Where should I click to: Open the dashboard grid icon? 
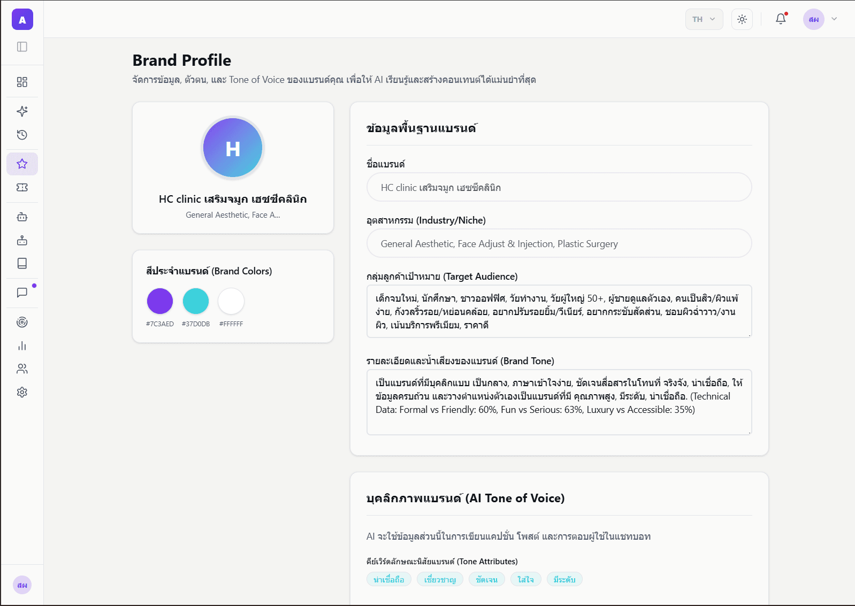coord(22,82)
